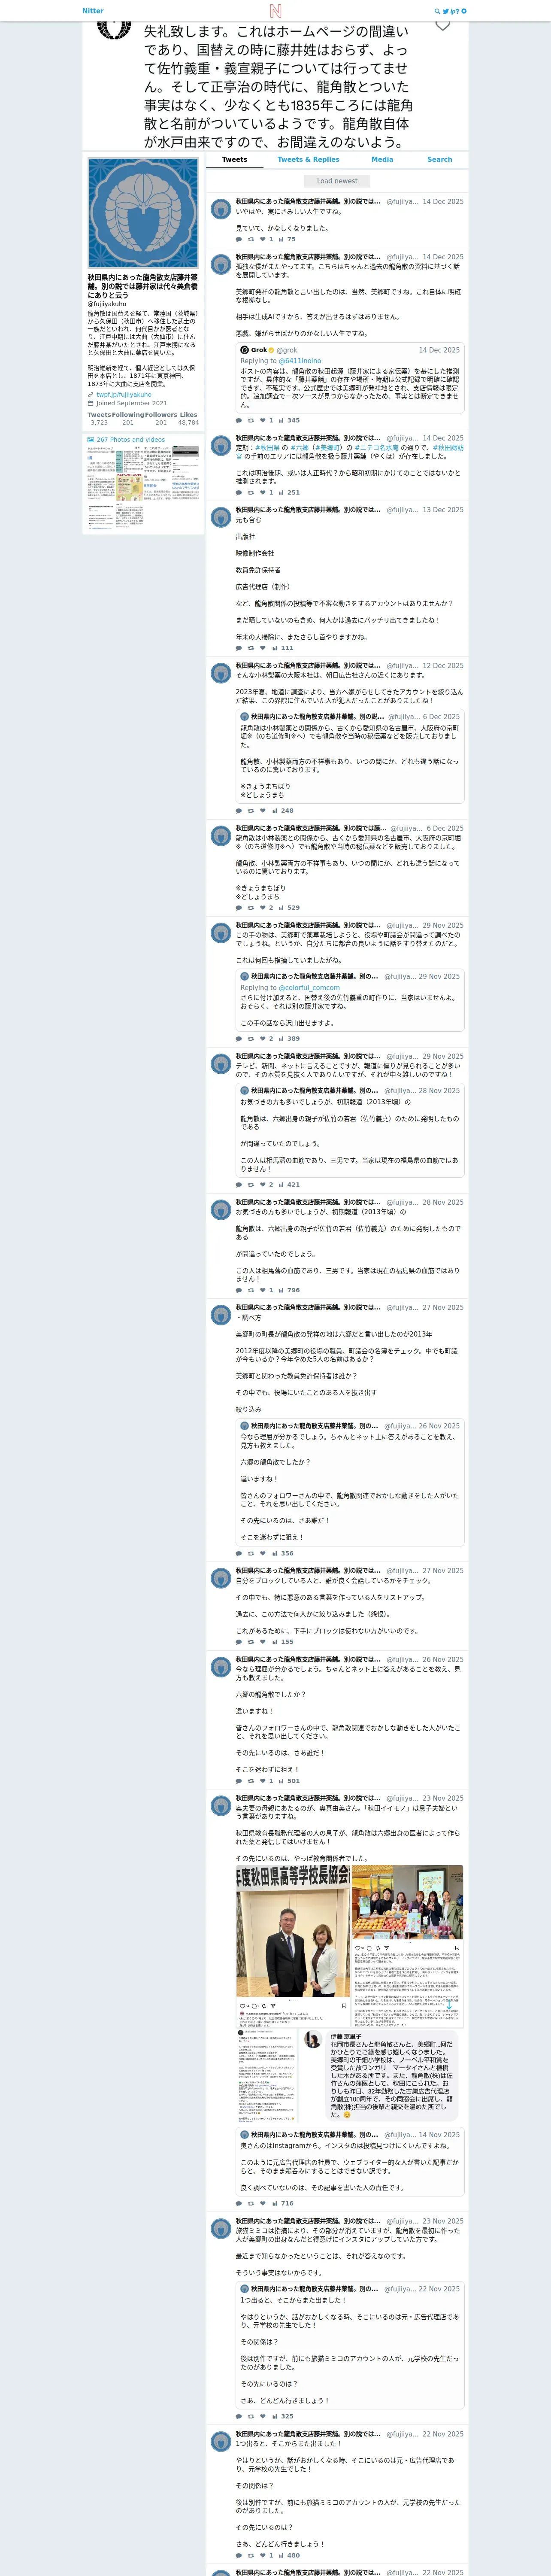551x2576 pixels.
Task: Click the red Nitter N logo
Action: pos(275,11)
